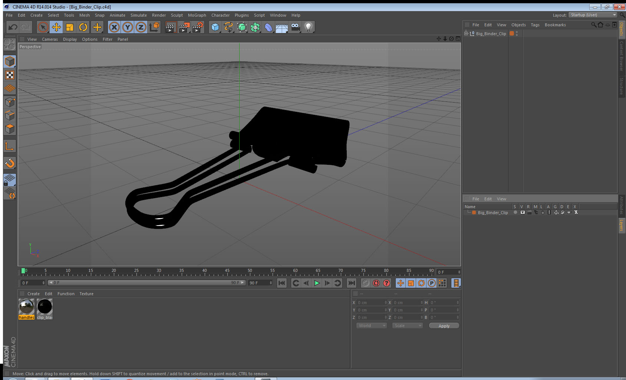This screenshot has height=380, width=626.
Task: Click Render to Picture Viewer icon
Action: tap(184, 27)
